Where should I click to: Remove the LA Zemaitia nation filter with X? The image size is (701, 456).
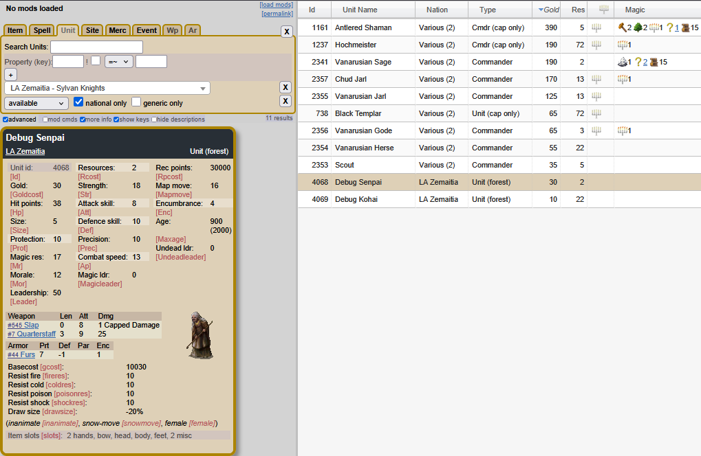click(x=285, y=87)
